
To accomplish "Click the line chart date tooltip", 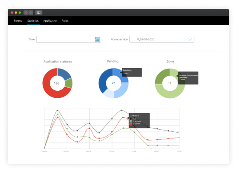I will point(139,120).
